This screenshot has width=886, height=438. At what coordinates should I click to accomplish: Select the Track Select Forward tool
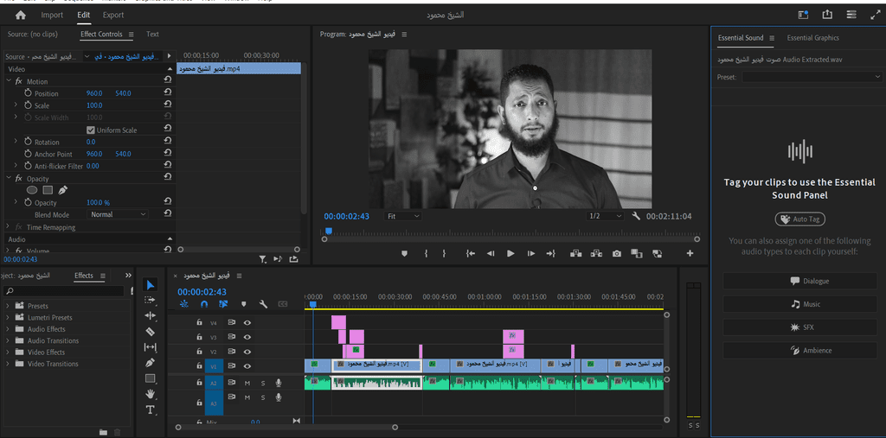tap(150, 300)
